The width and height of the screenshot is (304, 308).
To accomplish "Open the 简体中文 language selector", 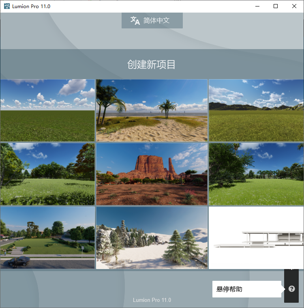I will 152,20.
